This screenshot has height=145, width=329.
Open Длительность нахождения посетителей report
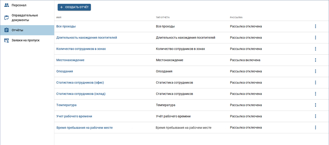[86, 38]
